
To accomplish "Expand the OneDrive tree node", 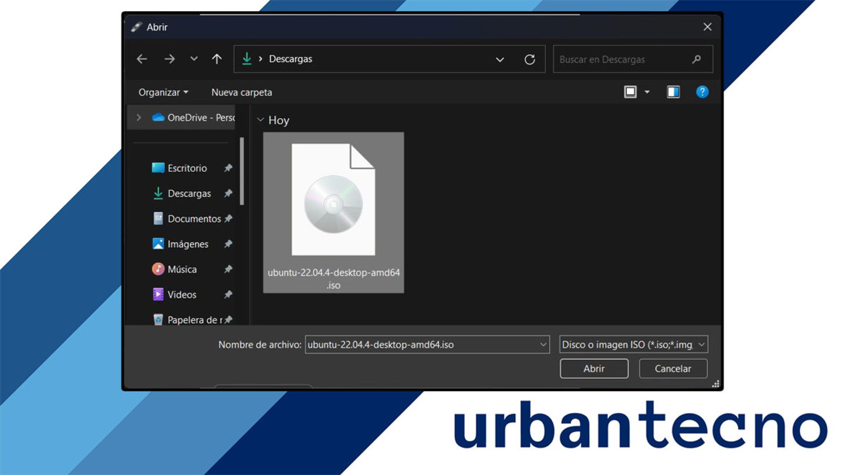I will click(x=139, y=117).
